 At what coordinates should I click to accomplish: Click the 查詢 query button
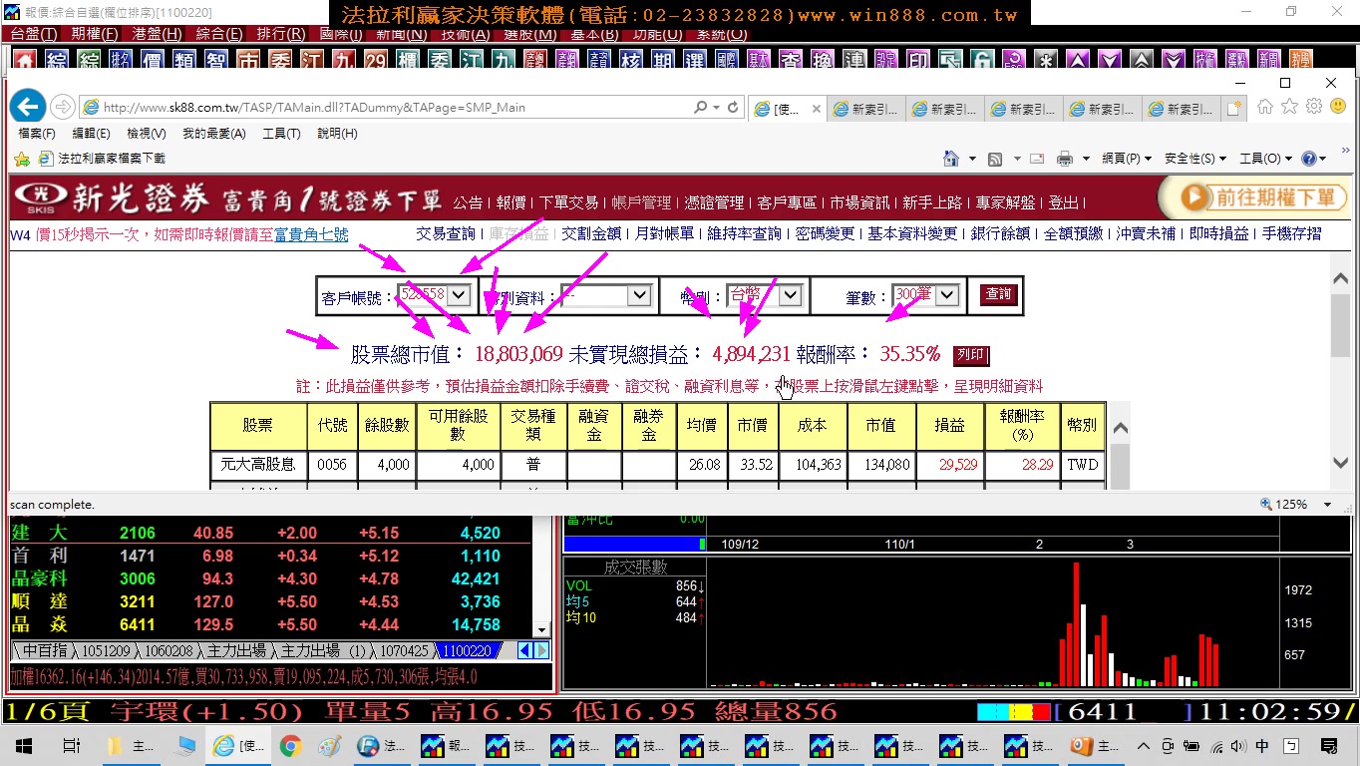998,294
